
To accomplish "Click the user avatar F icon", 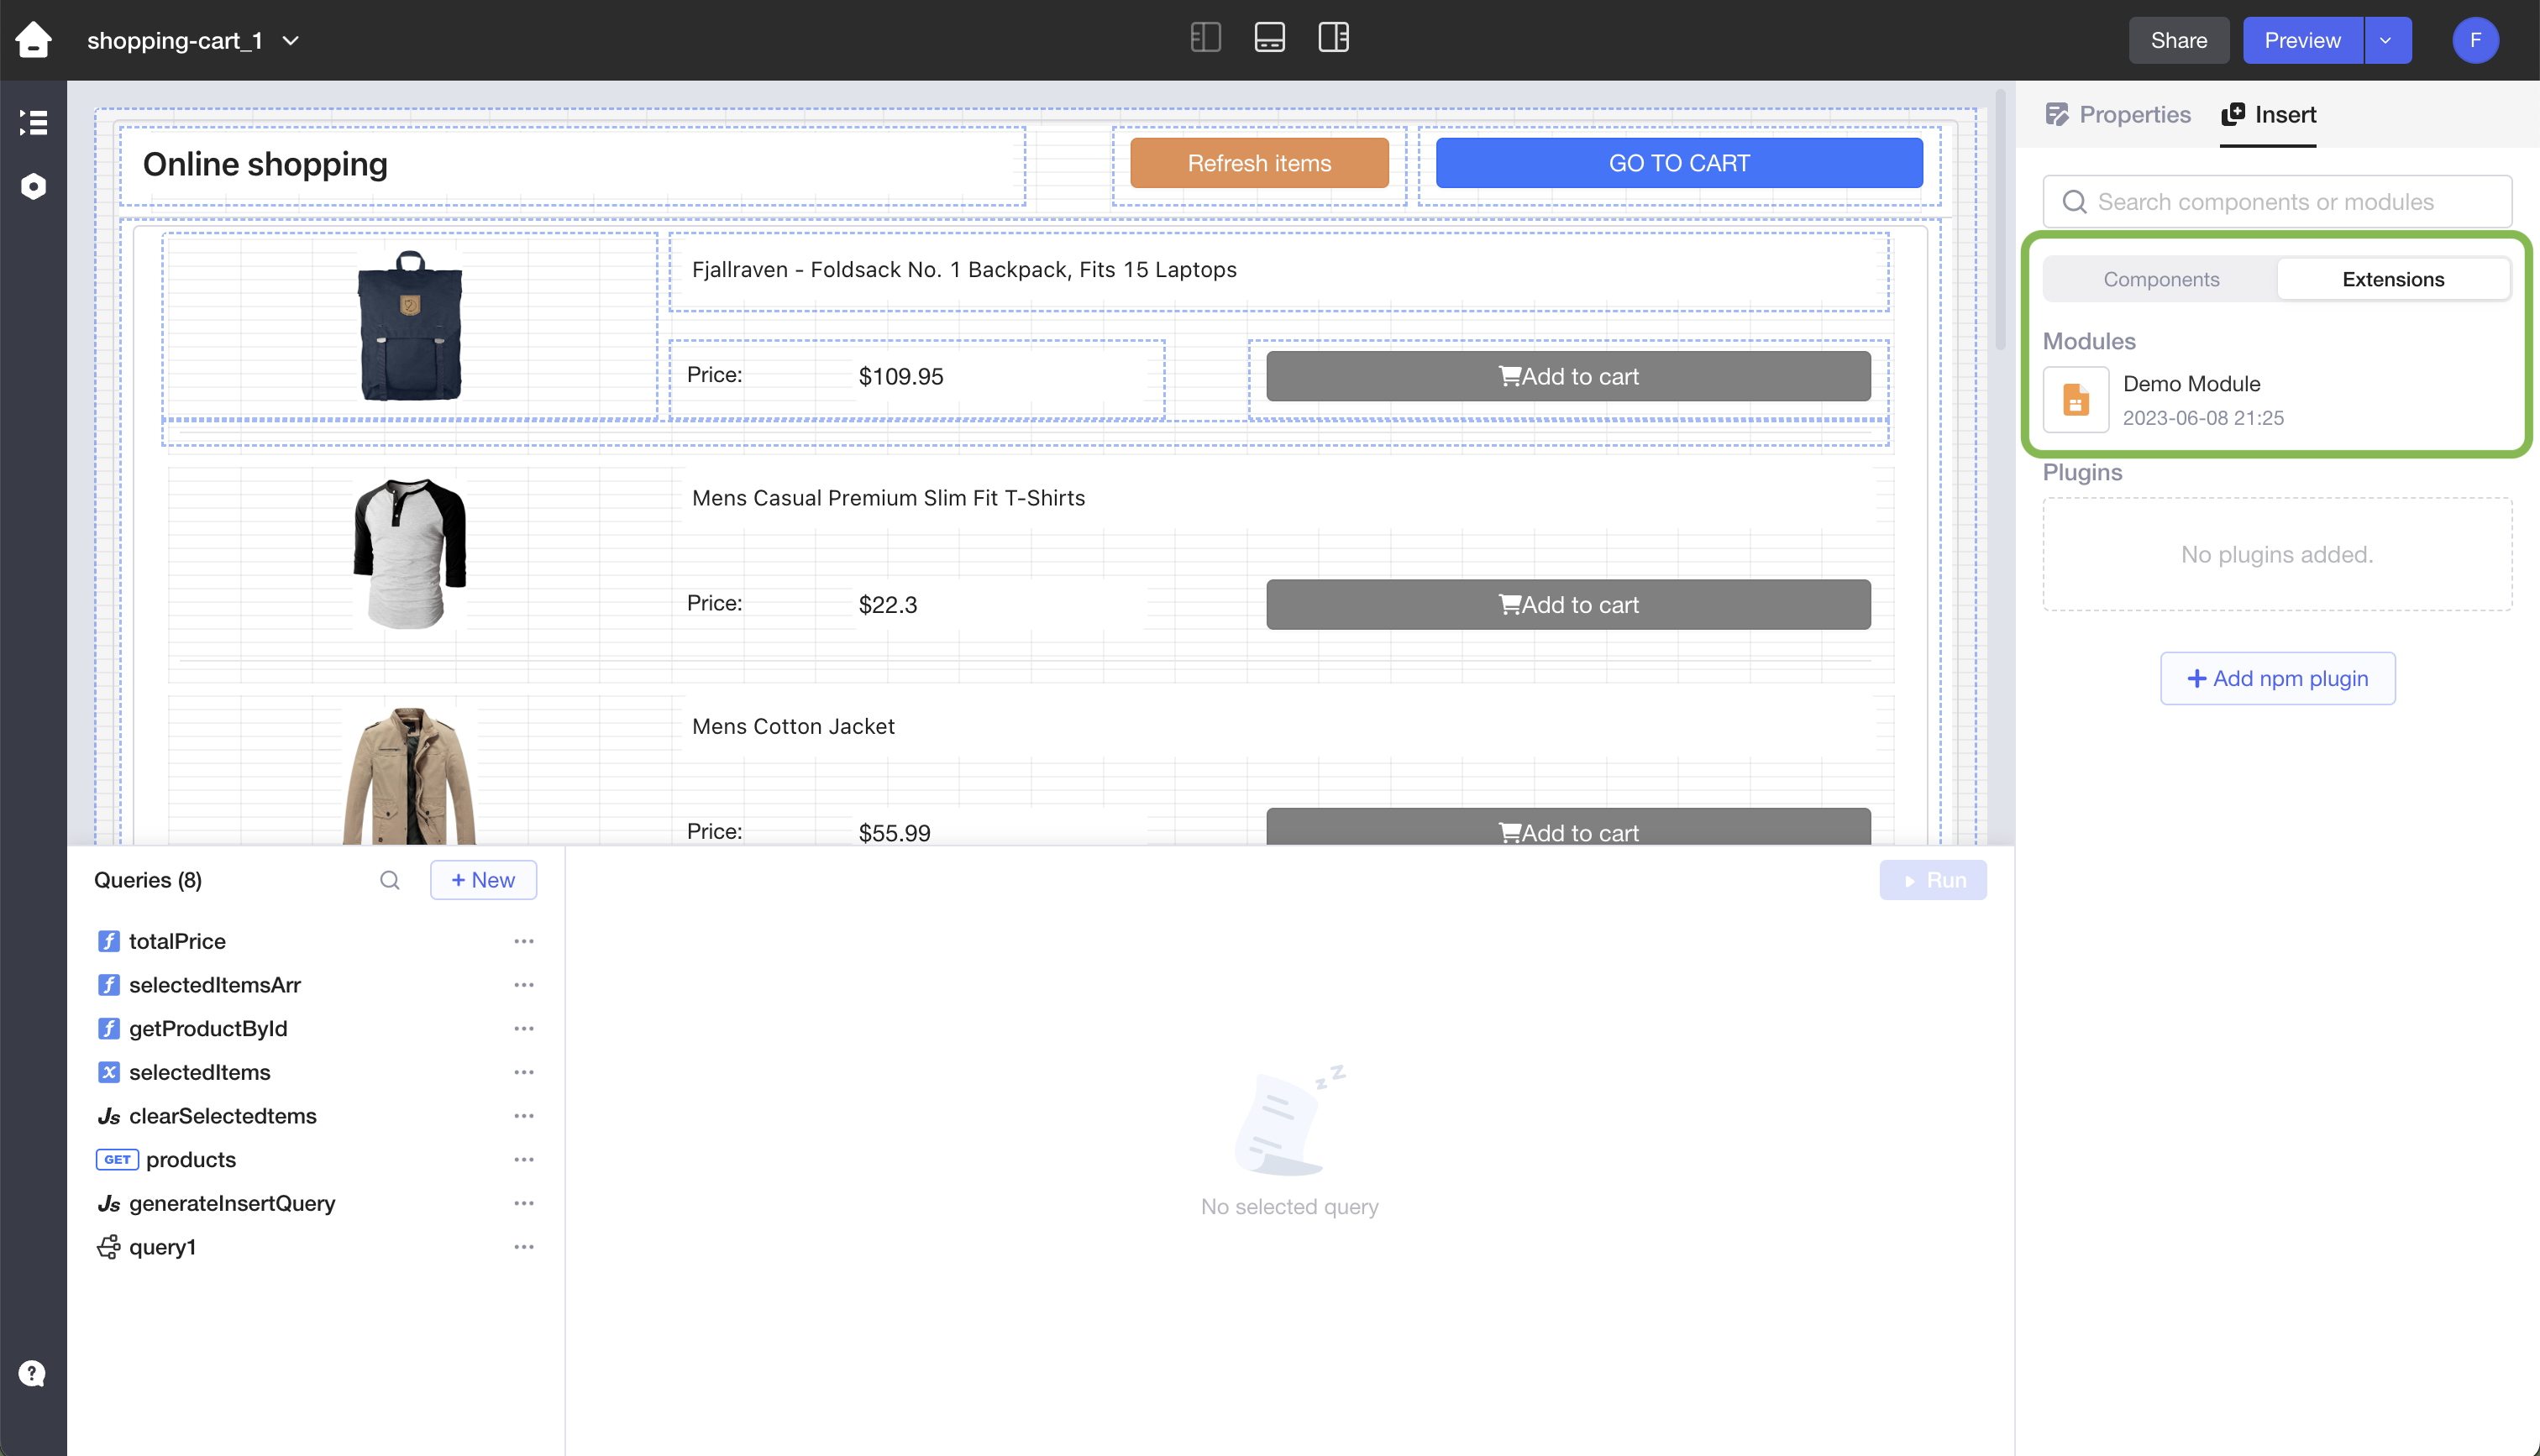I will click(x=2475, y=40).
